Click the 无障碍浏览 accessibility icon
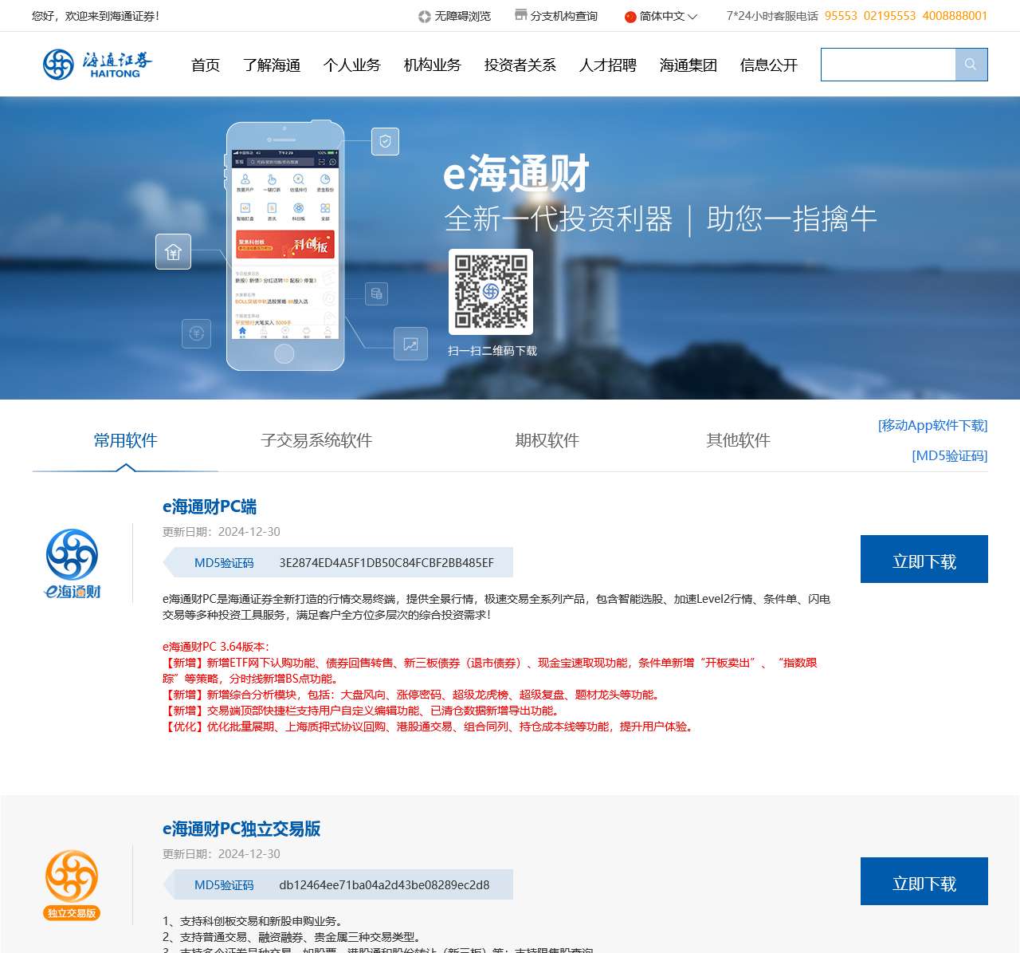Image resolution: width=1020 pixels, height=953 pixels. 425,16
